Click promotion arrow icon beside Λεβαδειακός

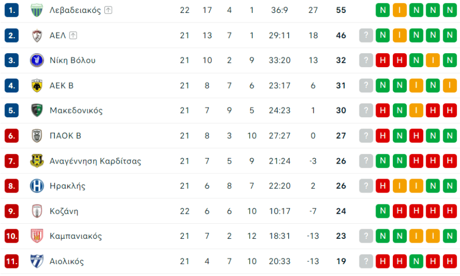point(109,10)
